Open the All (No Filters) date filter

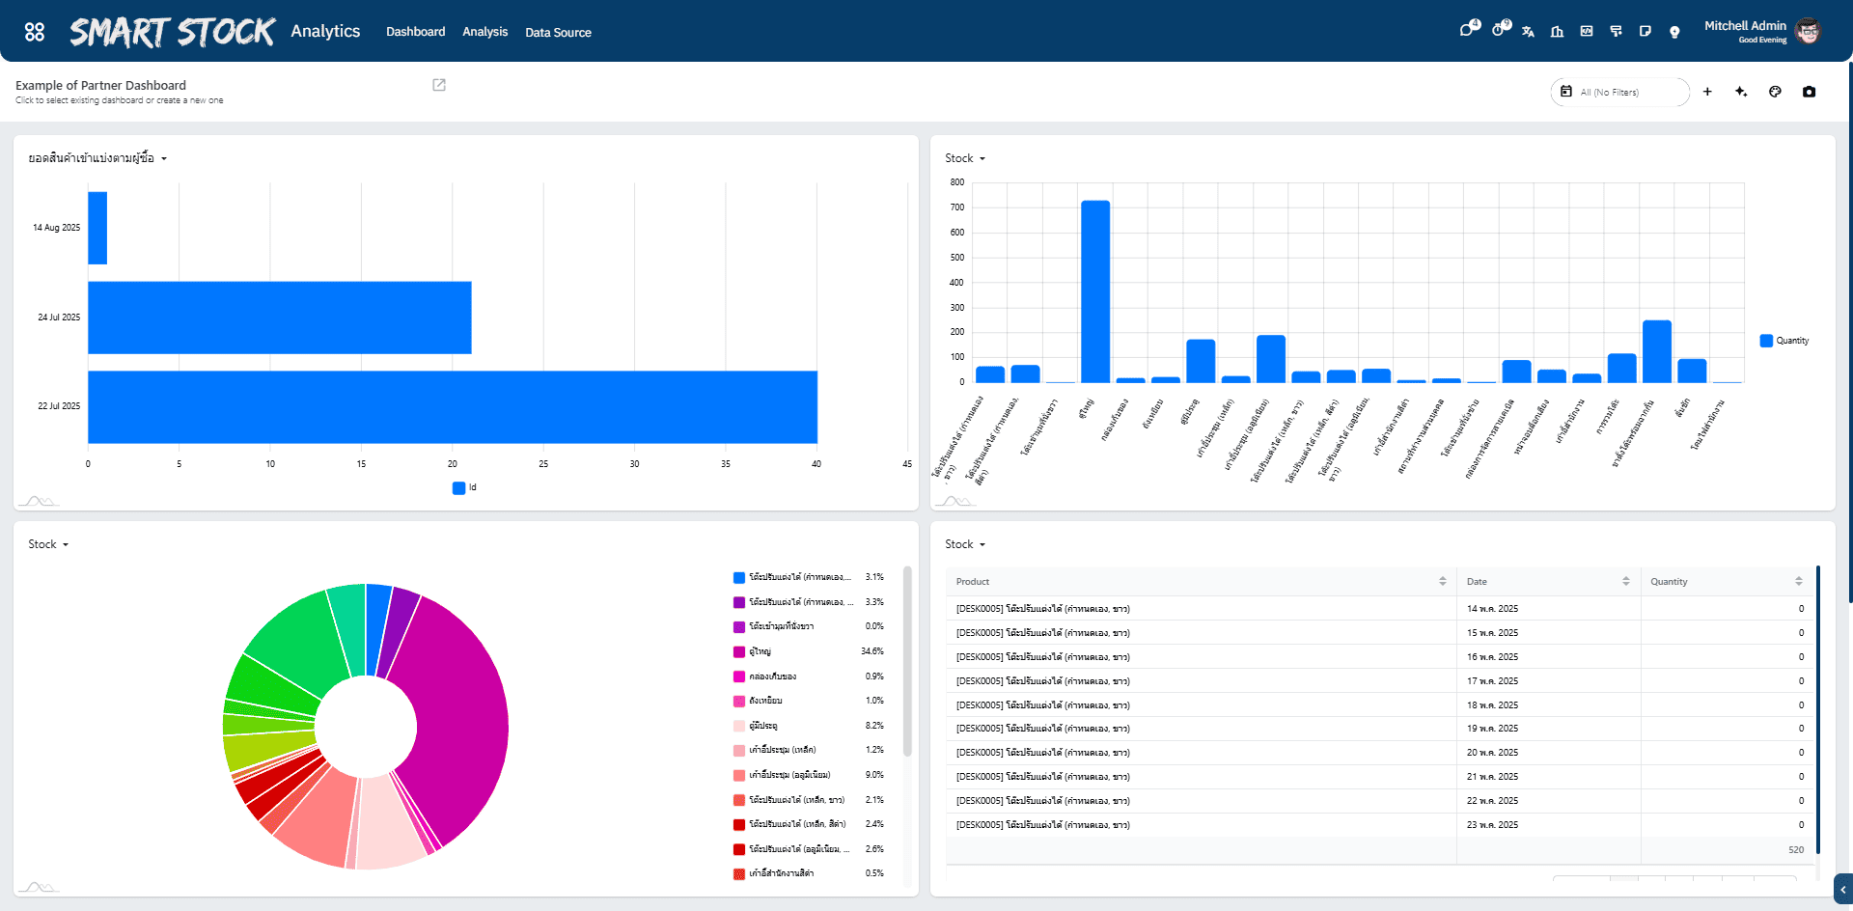point(1619,92)
